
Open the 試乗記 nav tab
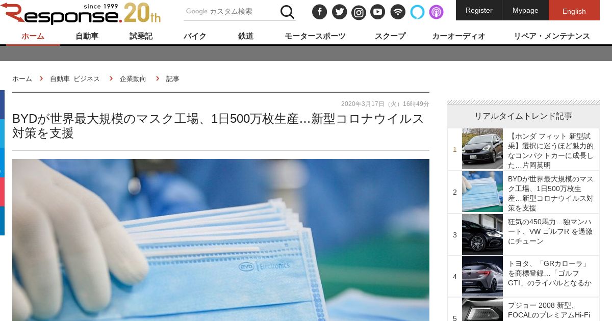tap(141, 36)
